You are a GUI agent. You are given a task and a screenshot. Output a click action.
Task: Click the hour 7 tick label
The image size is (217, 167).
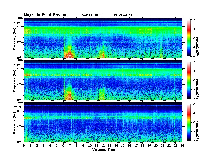[x=70, y=145]
